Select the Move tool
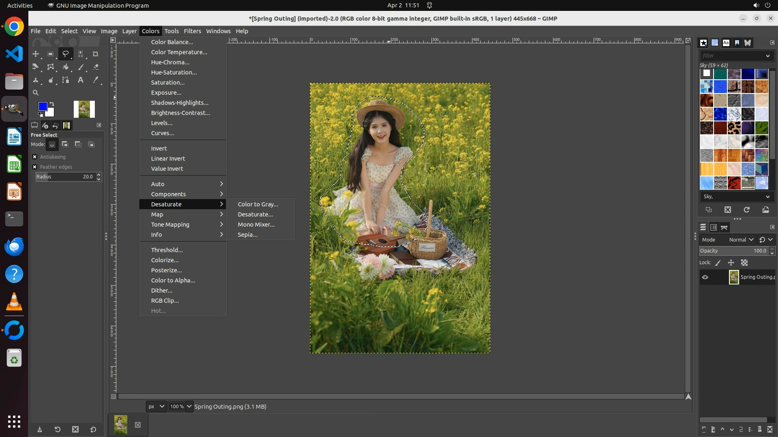The width and height of the screenshot is (778, 437). tap(36, 54)
